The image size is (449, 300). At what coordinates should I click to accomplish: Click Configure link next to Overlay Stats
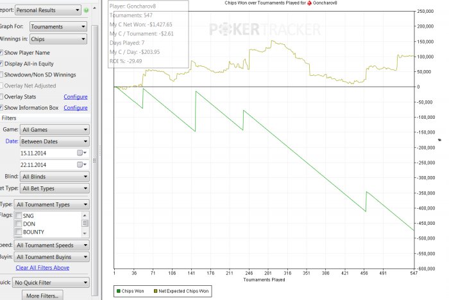pyautogui.click(x=76, y=96)
